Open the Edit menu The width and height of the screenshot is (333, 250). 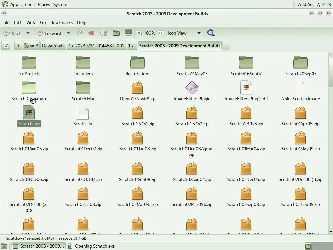tap(18, 22)
